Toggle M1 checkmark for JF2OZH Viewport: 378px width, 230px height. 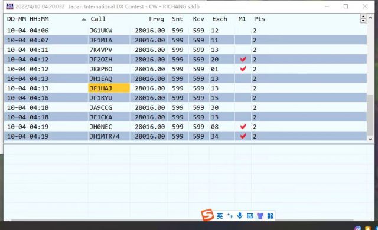point(243,59)
